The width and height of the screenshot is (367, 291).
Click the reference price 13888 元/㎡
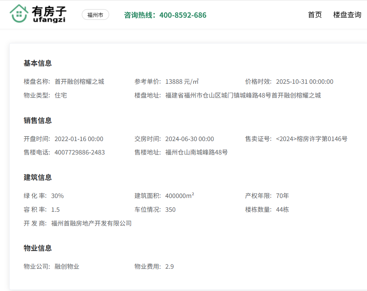182,82
